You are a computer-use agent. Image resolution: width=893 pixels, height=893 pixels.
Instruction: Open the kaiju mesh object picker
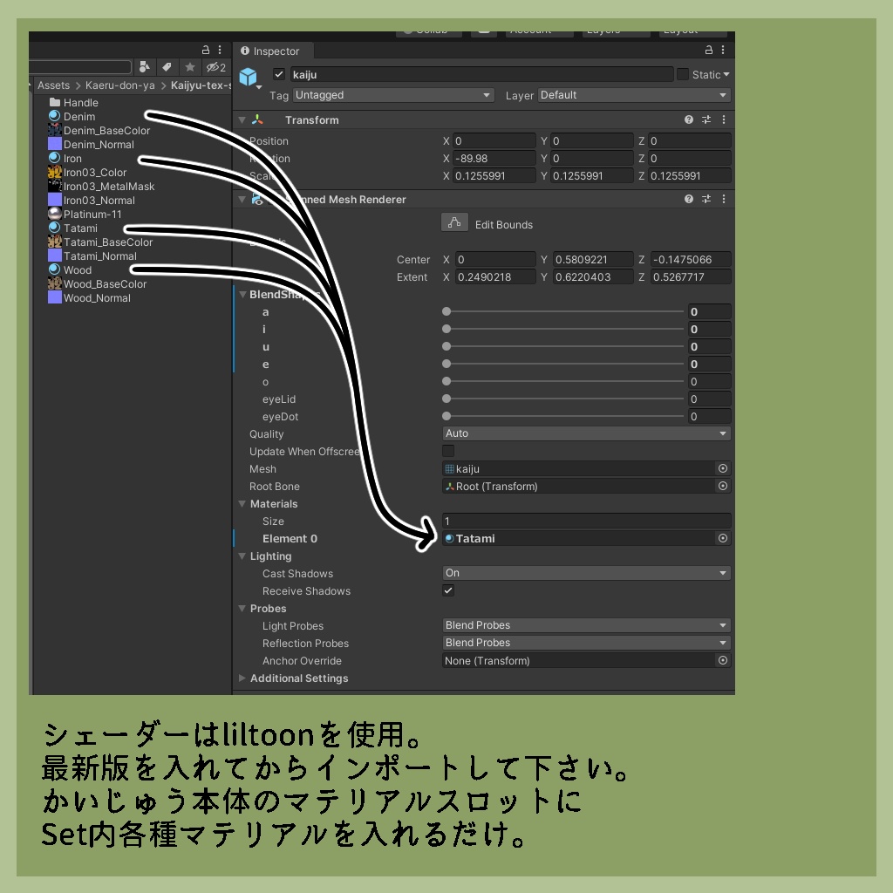[722, 468]
